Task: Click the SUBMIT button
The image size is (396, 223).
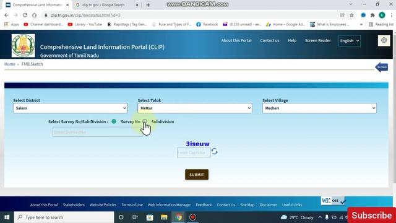Action: (197, 175)
